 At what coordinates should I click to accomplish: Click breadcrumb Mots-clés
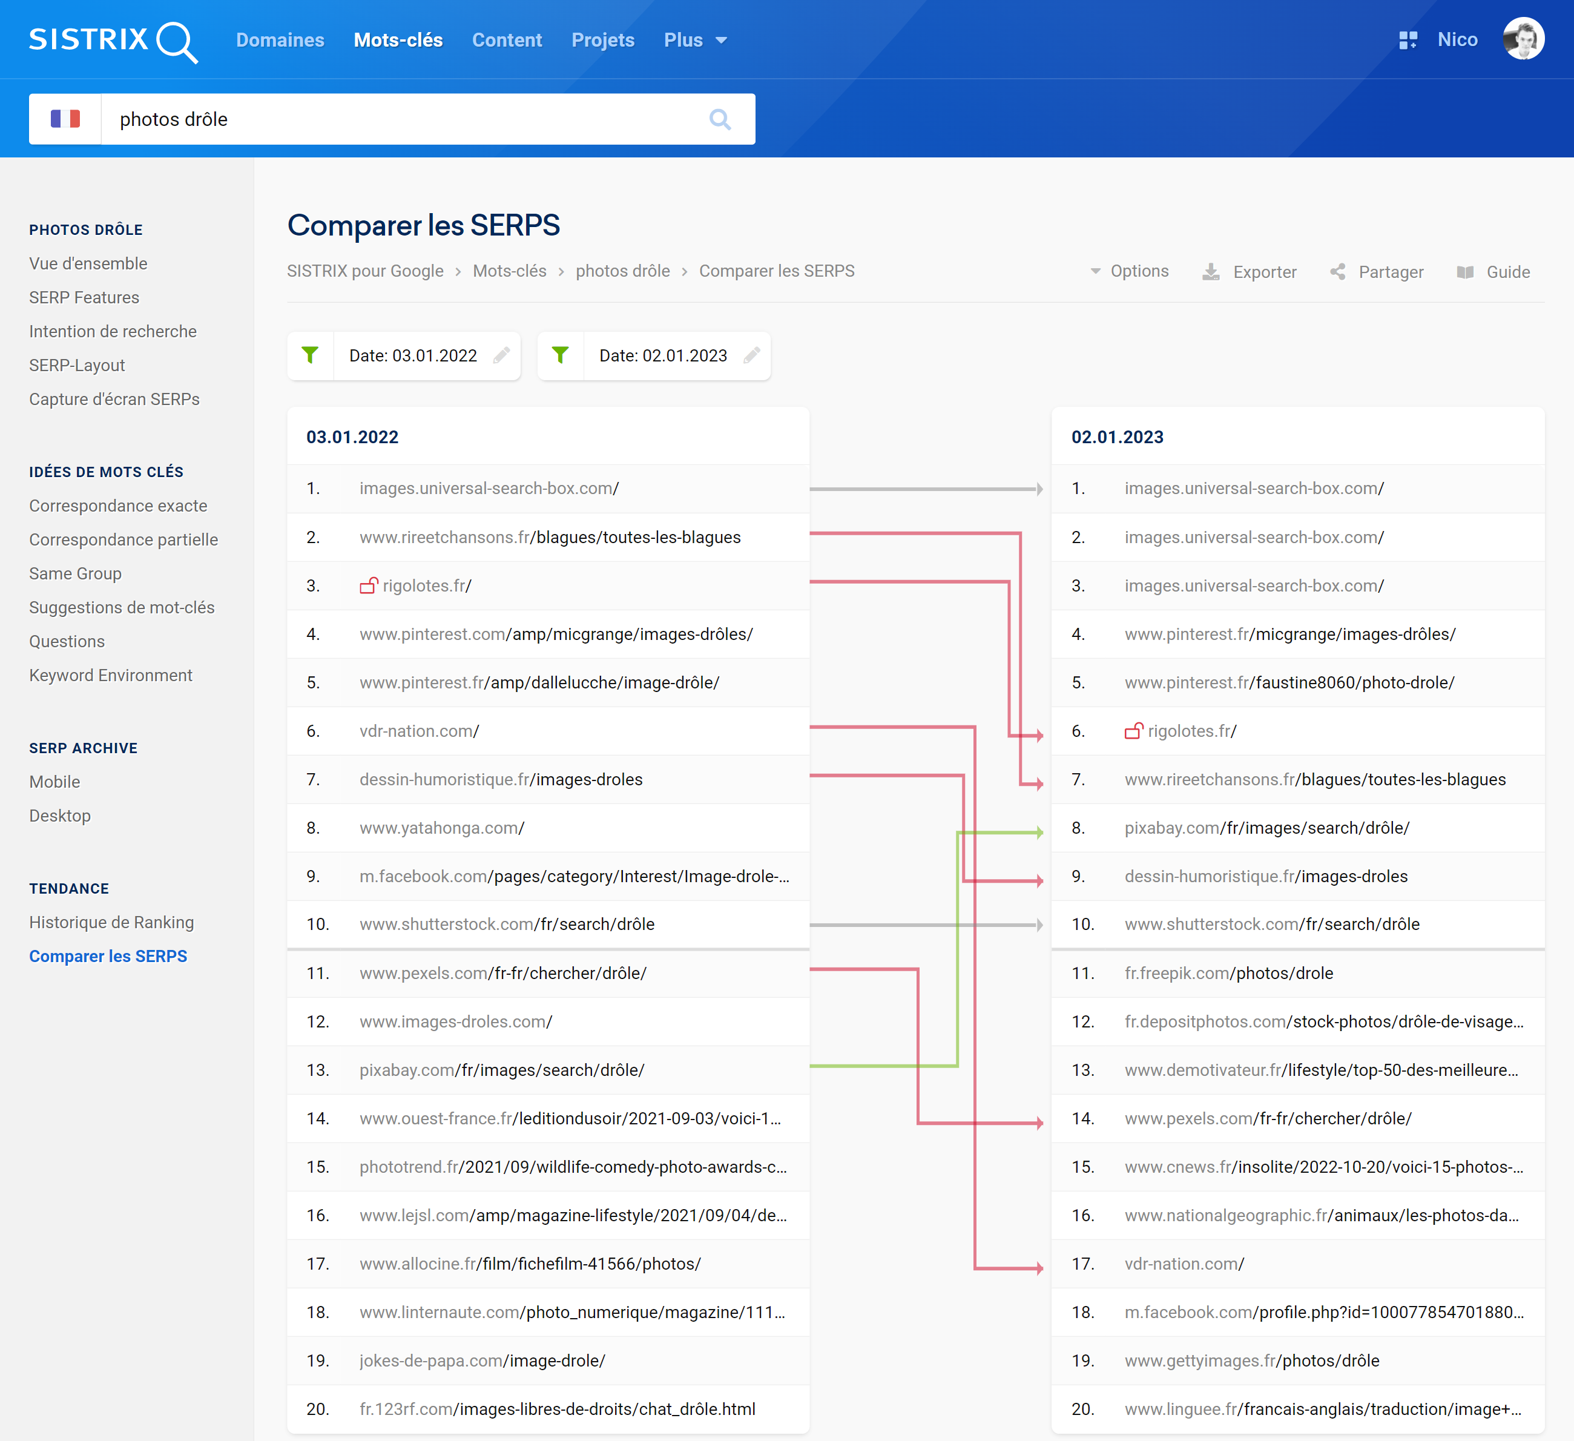pos(510,271)
